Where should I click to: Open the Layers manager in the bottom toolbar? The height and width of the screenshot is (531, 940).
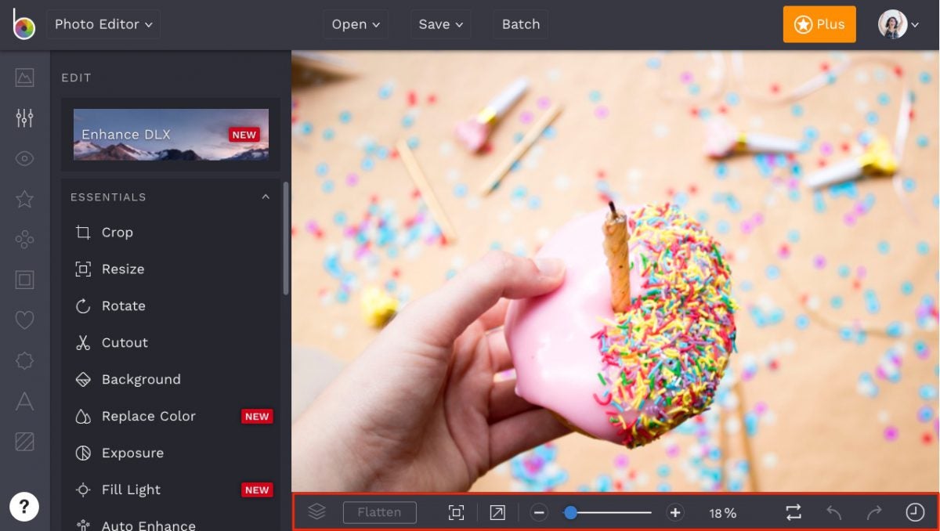coord(316,511)
